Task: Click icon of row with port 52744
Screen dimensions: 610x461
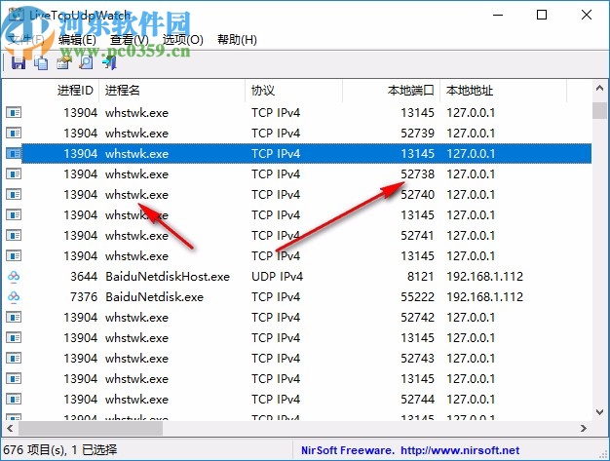Action: 14,400
